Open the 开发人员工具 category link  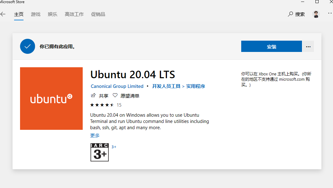tap(166, 86)
